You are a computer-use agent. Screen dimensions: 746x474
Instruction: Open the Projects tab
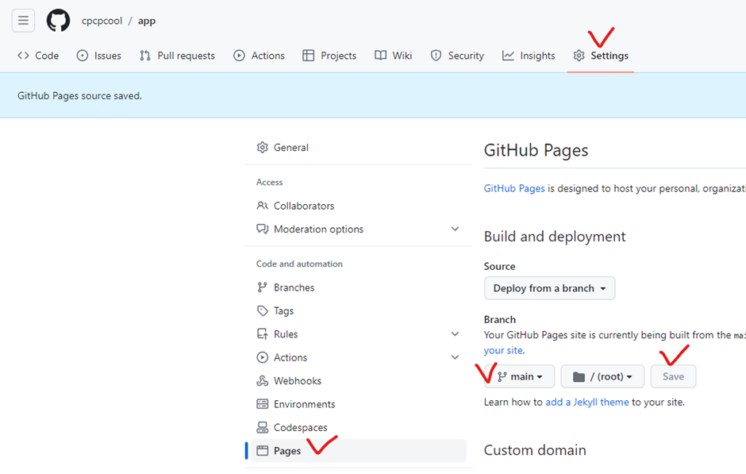pos(329,56)
